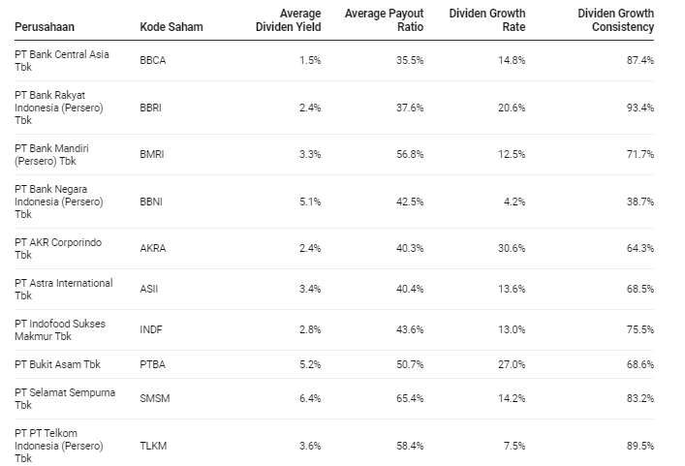
Task: Select the PT Bank Central Asia Tbk cell
Action: click(62, 60)
